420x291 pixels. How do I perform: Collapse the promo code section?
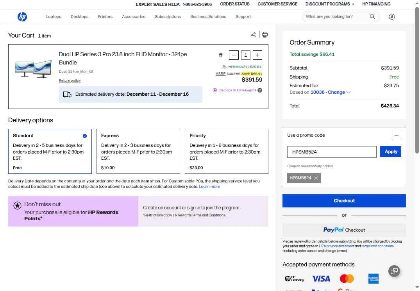pos(397,136)
